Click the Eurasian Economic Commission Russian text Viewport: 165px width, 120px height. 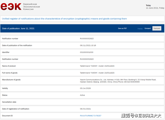pos(31,7)
